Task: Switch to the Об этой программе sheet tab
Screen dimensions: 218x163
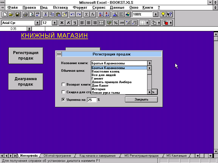Action: point(57,156)
